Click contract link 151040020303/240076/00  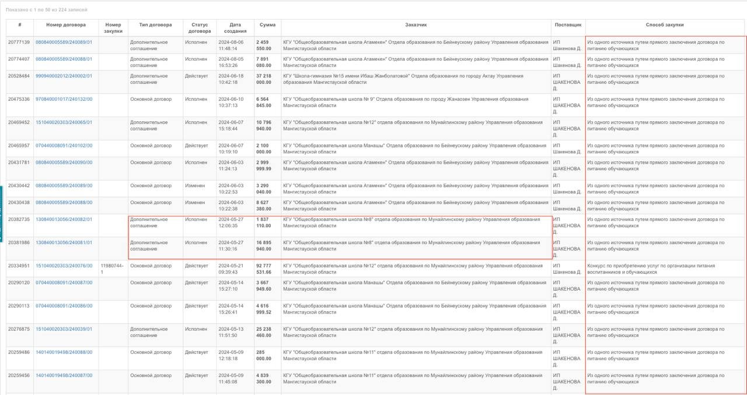64,266
